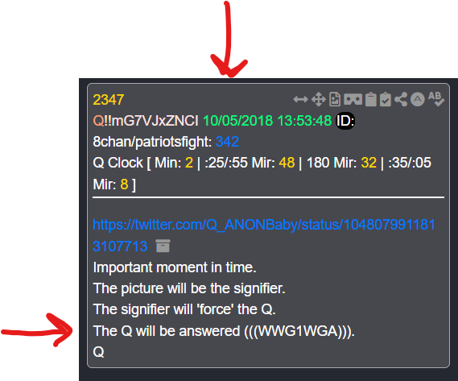Screen dimensions: 458x381
Task: Click the AB spellcheck icon
Action: click(436, 99)
